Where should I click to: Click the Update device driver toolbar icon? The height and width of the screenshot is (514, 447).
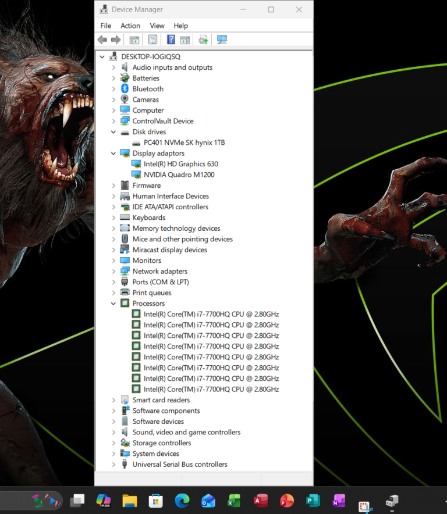coord(203,40)
